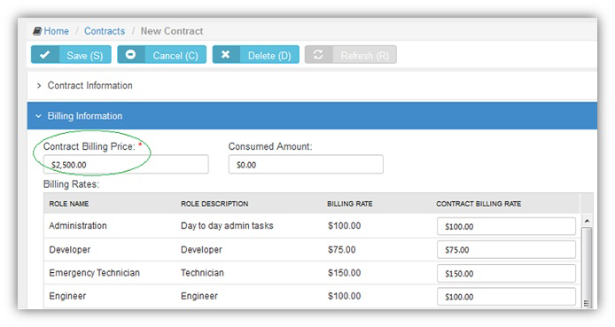This screenshot has height=327, width=615.
Task: Focus the Contract Billing Price field
Action: tap(126, 164)
